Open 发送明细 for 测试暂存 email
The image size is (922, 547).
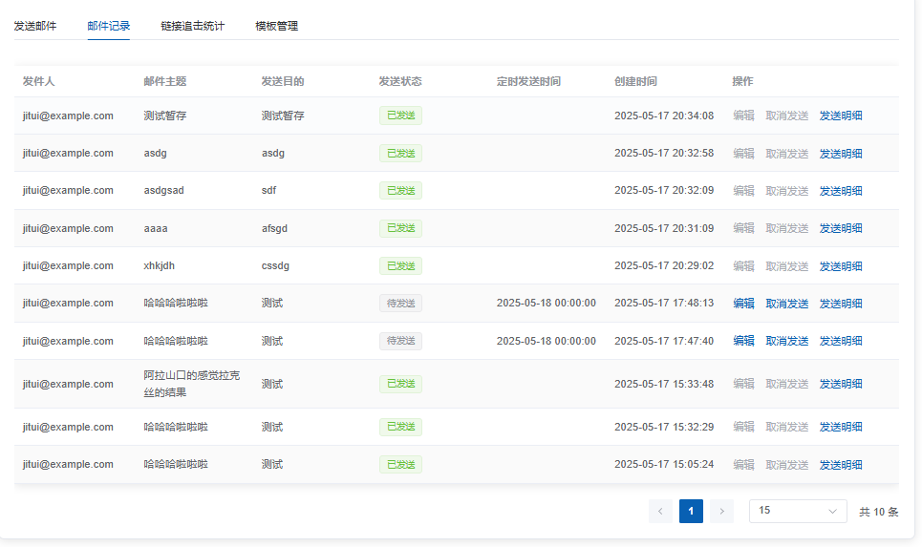[841, 116]
